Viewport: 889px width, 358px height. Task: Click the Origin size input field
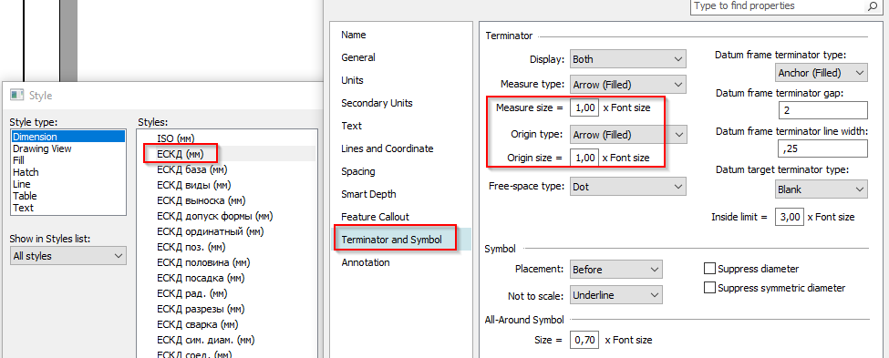coord(584,158)
